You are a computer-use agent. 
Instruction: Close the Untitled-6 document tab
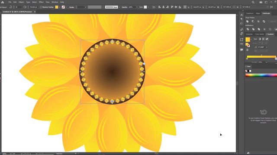tap(35, 12)
